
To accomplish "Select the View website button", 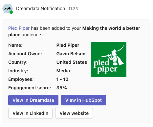I will click(x=74, y=113).
